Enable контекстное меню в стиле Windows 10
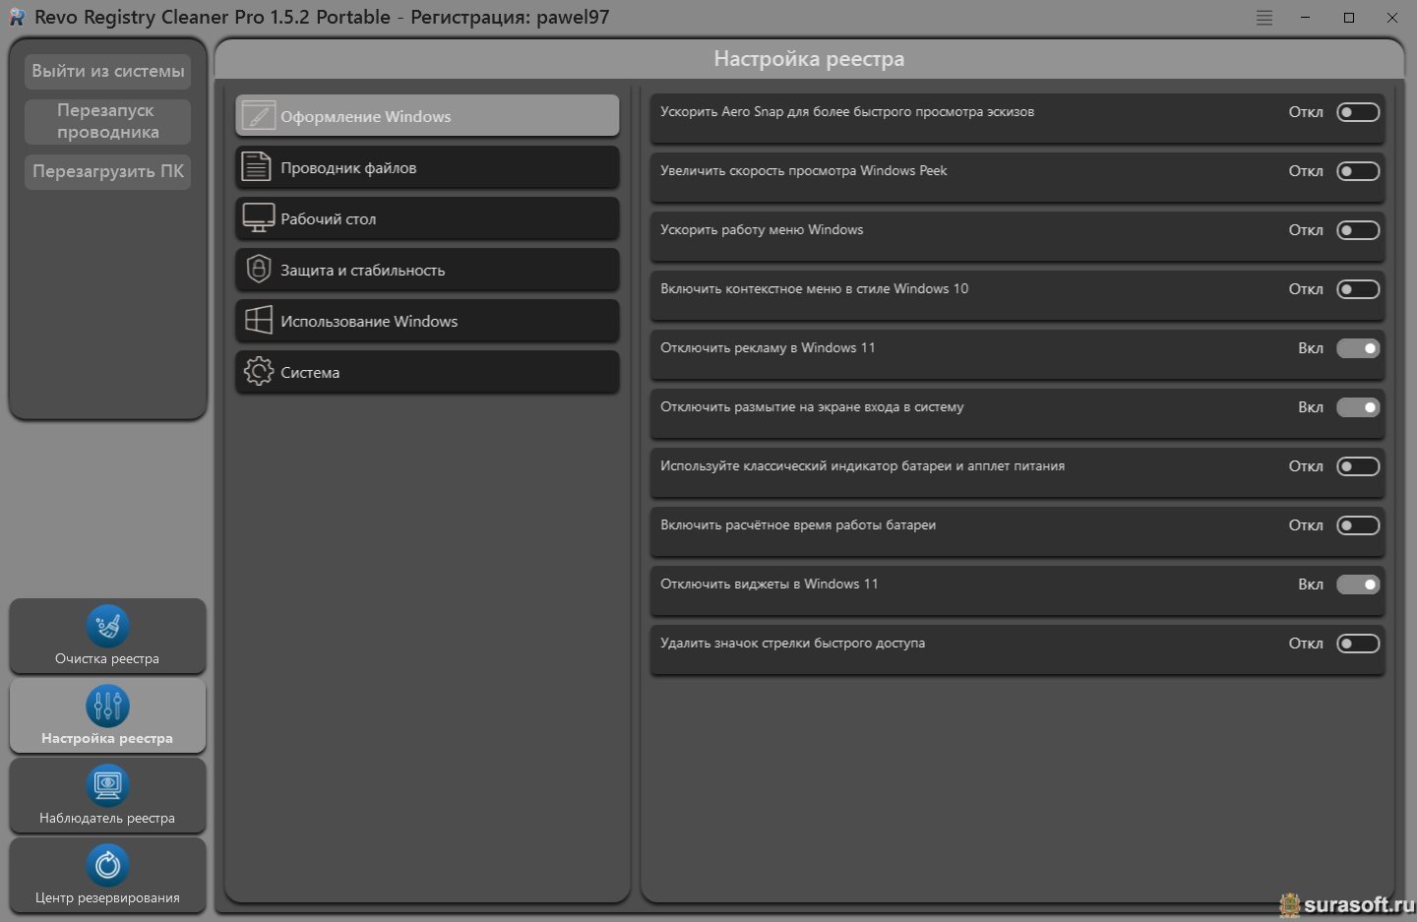The width and height of the screenshot is (1417, 922). coord(1358,289)
